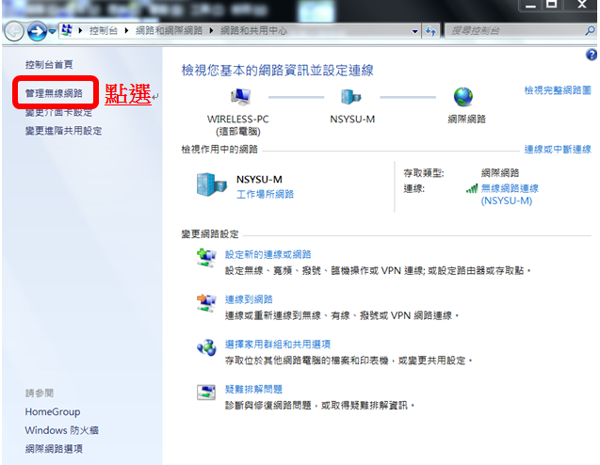Open the address bar history dropdown arrow
This screenshot has height=465, width=600.
pos(415,31)
